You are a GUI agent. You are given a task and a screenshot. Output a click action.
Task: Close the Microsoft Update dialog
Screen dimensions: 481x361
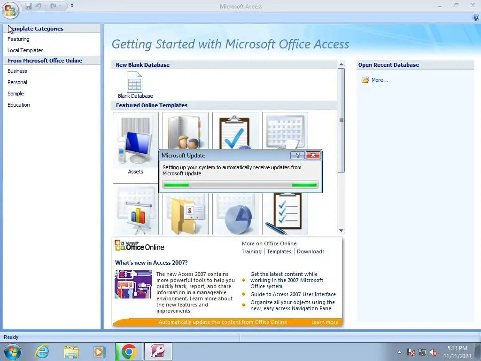pyautogui.click(x=313, y=155)
